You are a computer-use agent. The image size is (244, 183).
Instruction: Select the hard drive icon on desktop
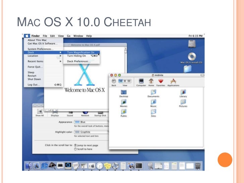(x=192, y=44)
